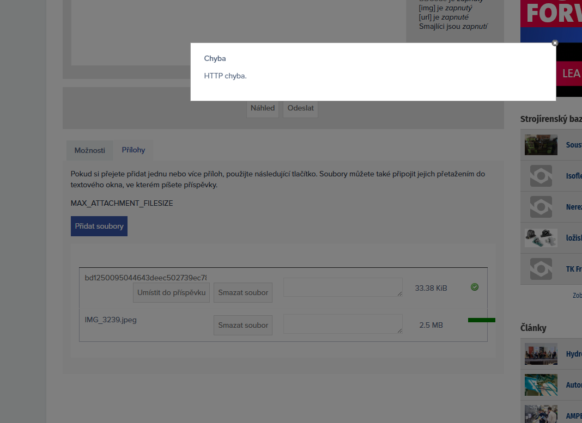582x423 pixels.
Task: Select the Přílohy tab
Action: point(134,150)
